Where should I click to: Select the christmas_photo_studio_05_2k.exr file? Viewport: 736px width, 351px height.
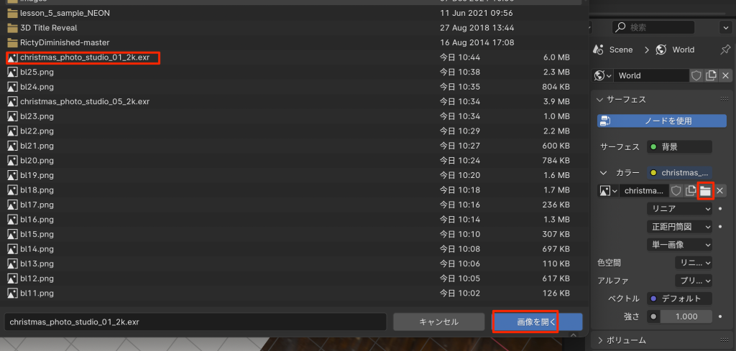click(x=85, y=101)
